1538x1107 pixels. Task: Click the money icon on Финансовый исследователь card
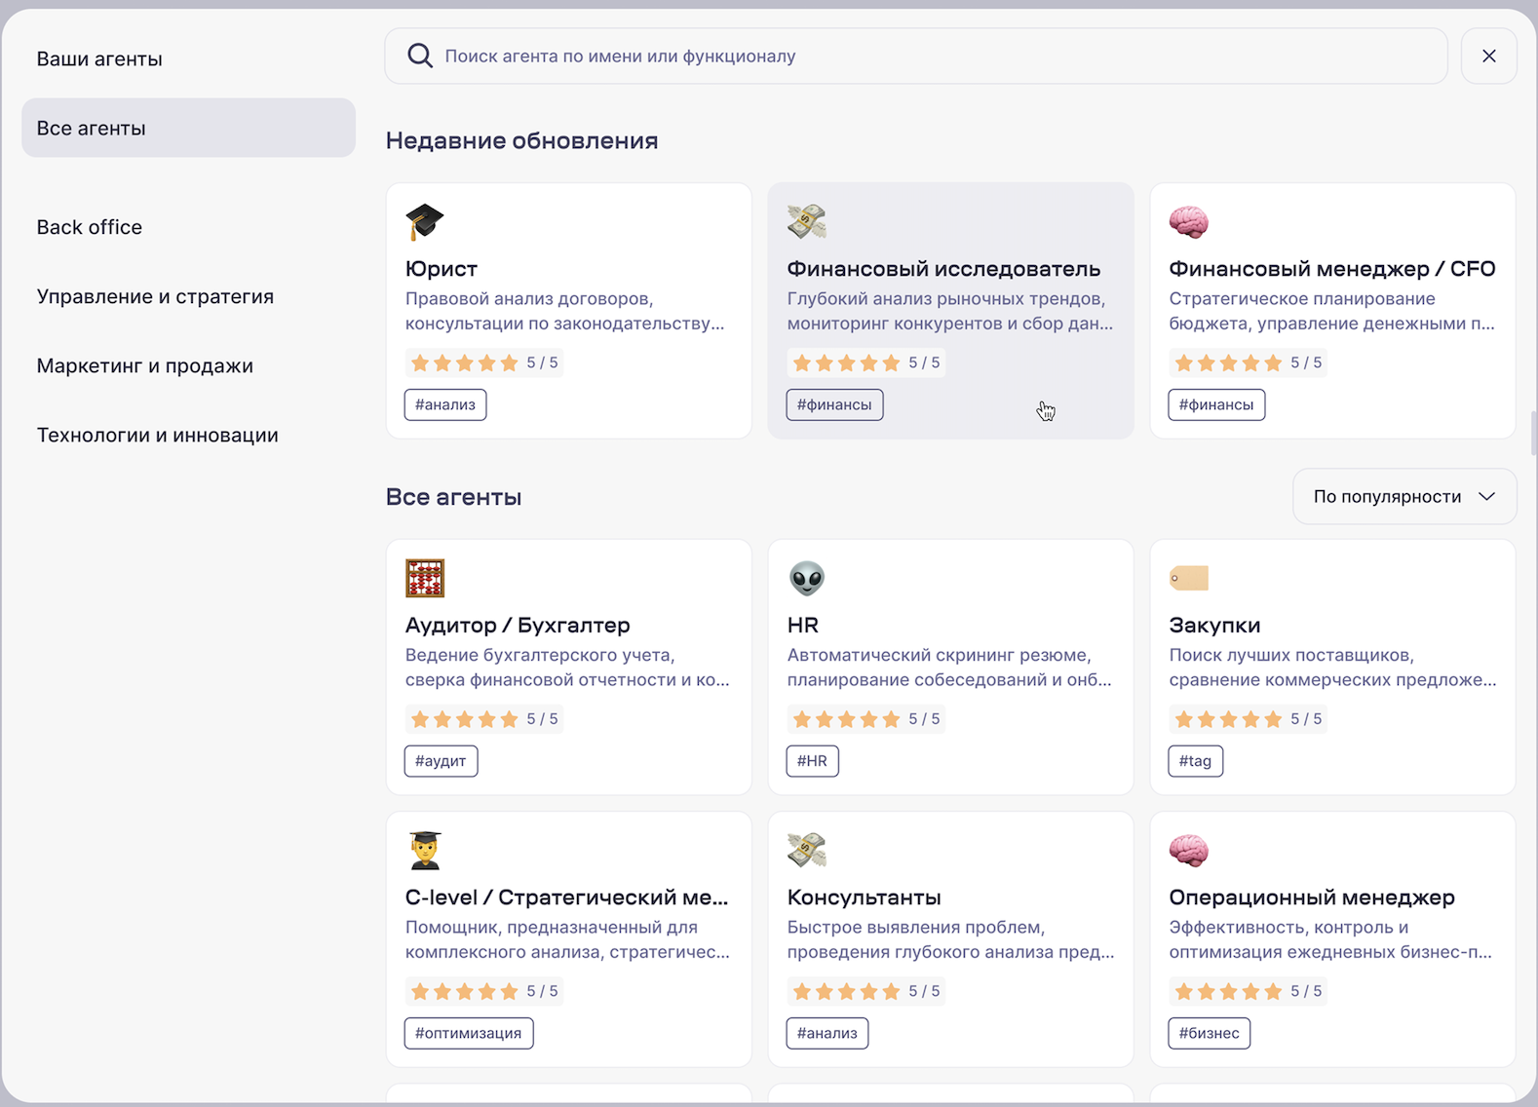(806, 222)
